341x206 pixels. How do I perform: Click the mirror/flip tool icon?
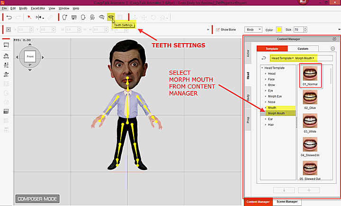[39, 17]
